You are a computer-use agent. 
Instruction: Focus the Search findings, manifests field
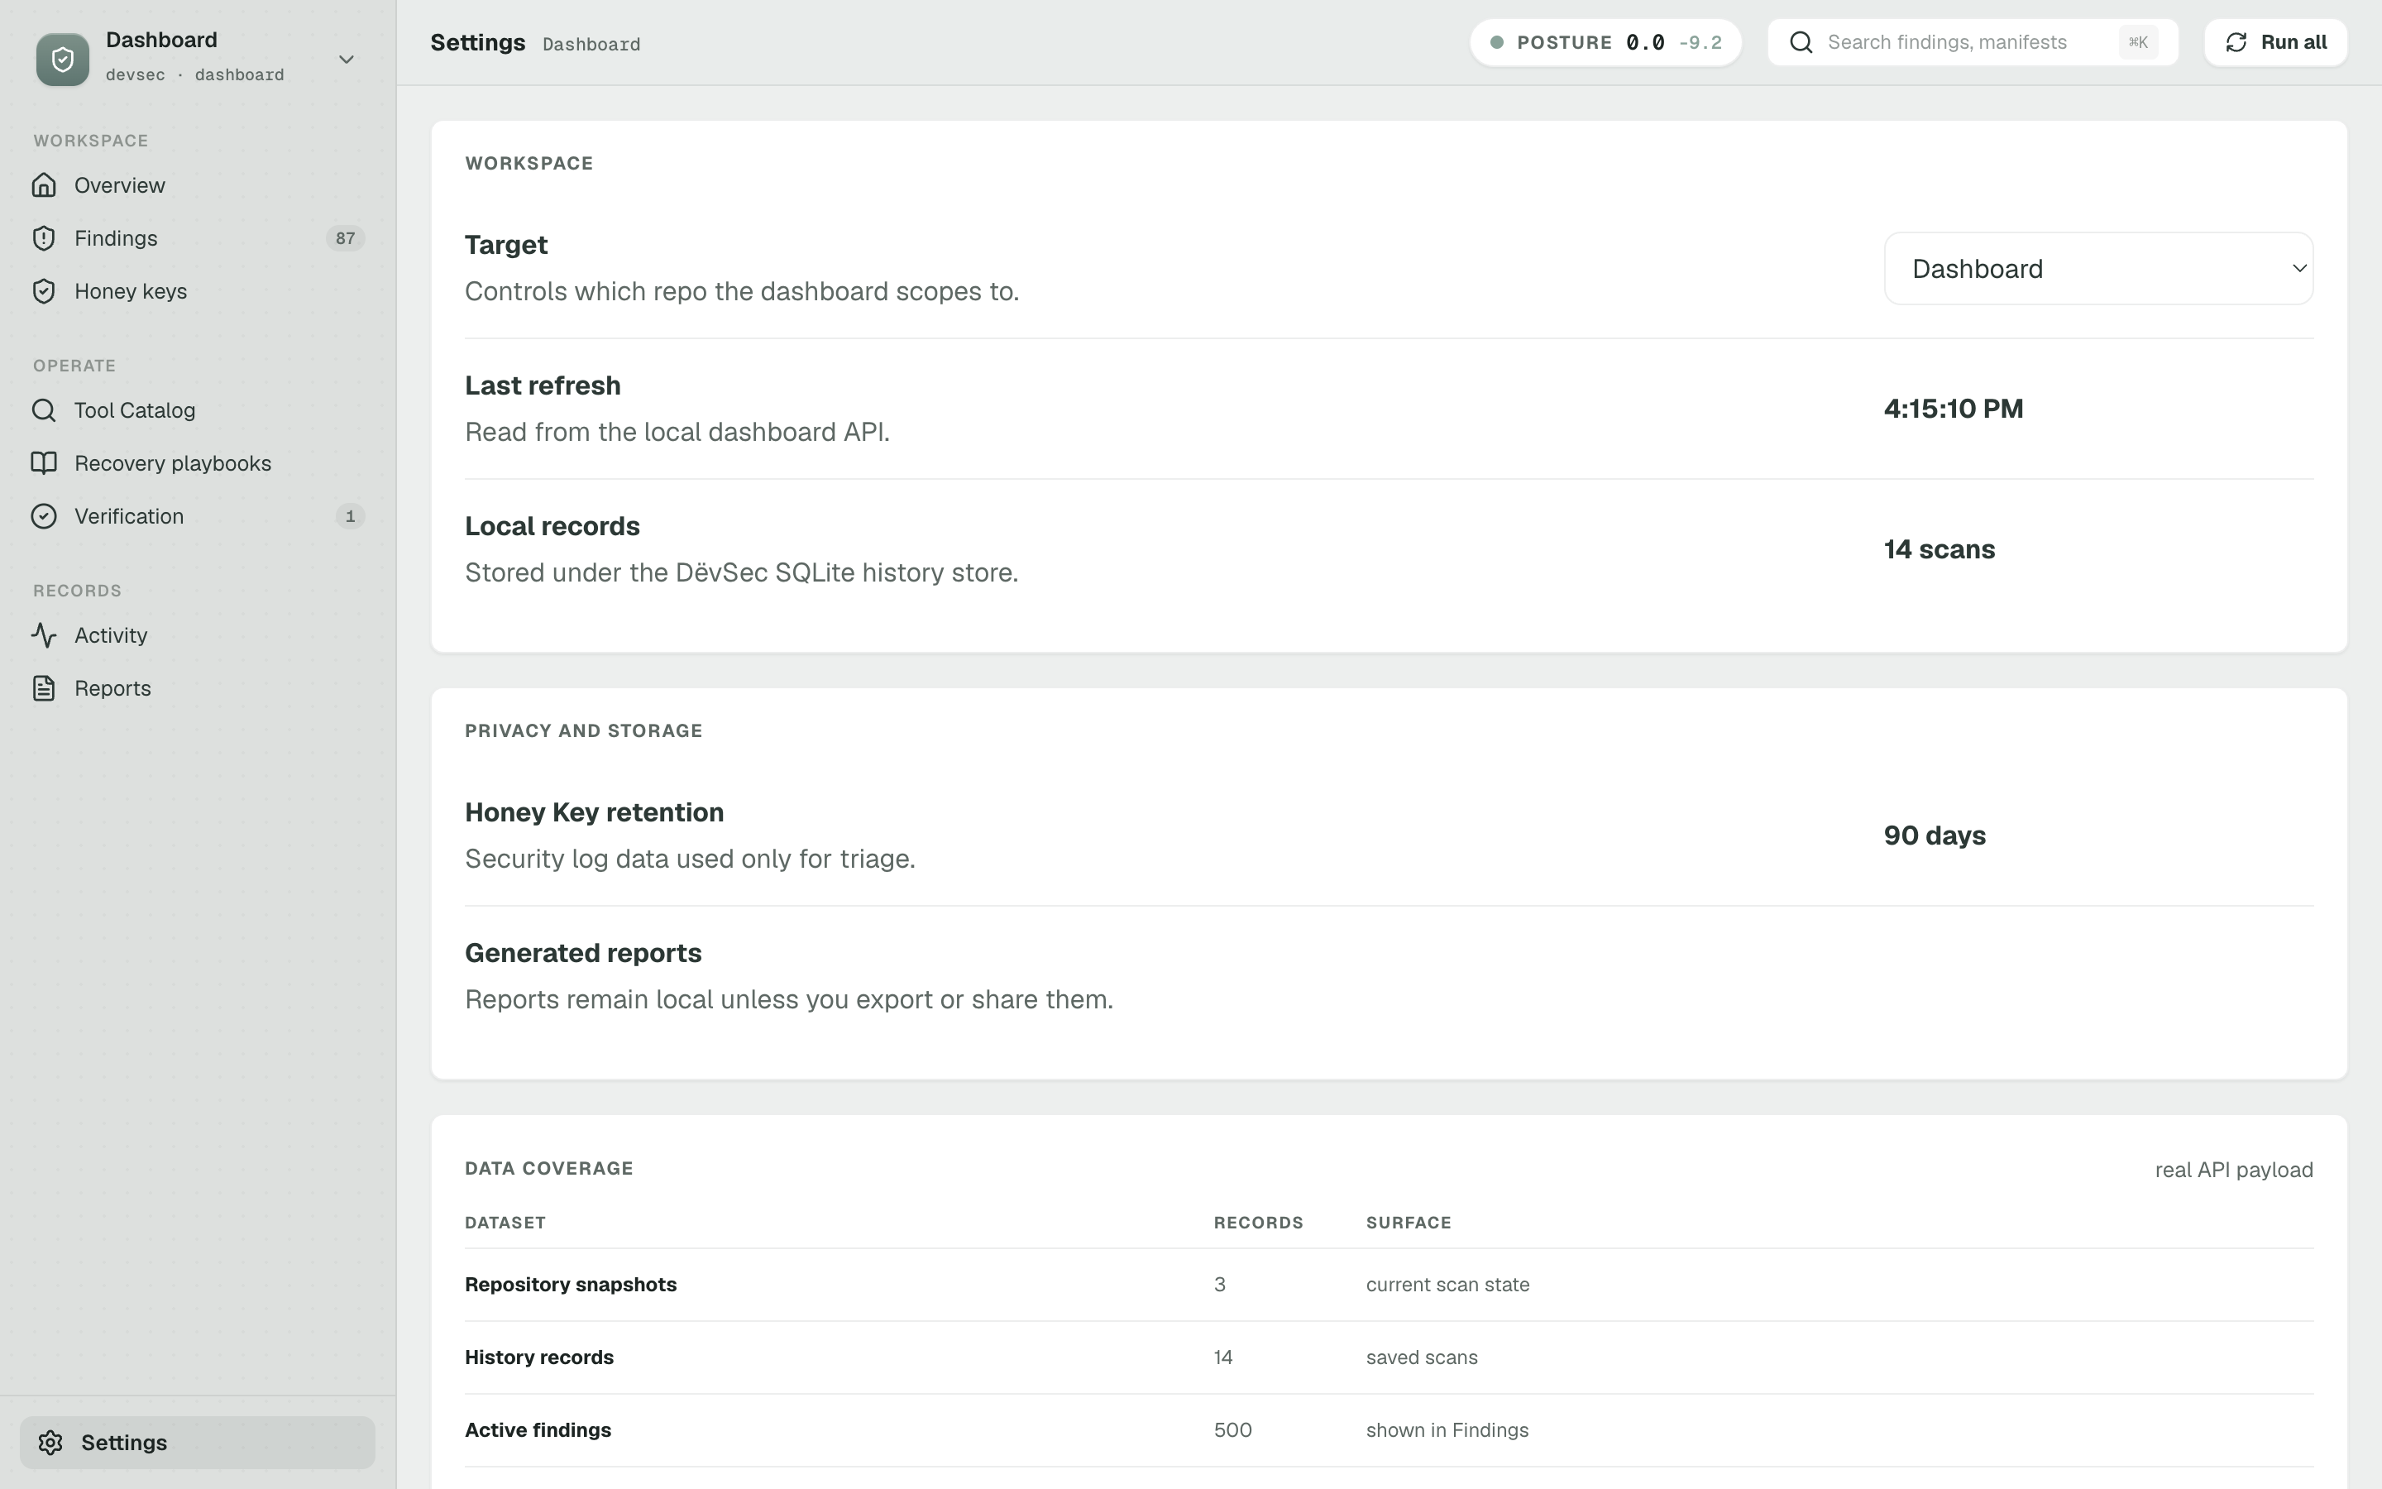(x=1973, y=42)
